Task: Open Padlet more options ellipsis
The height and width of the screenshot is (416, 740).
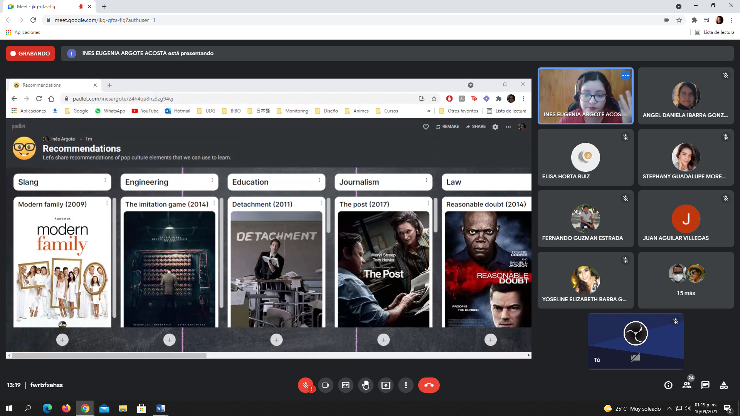Action: 508,127
